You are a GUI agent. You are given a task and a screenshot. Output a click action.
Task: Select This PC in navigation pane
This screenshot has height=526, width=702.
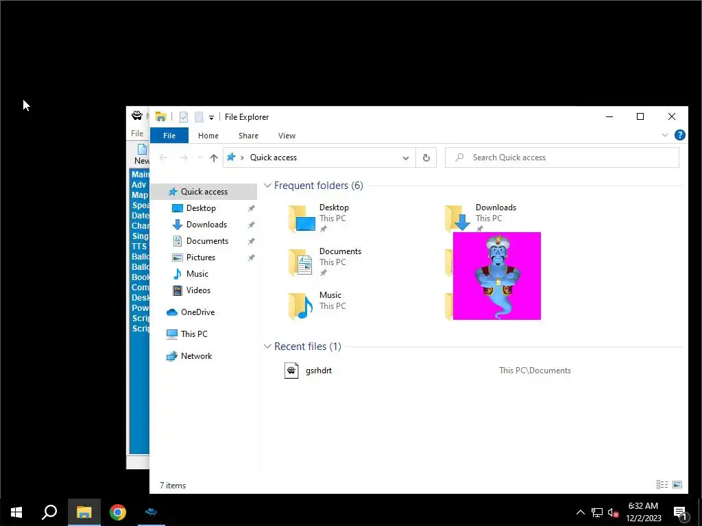193,334
